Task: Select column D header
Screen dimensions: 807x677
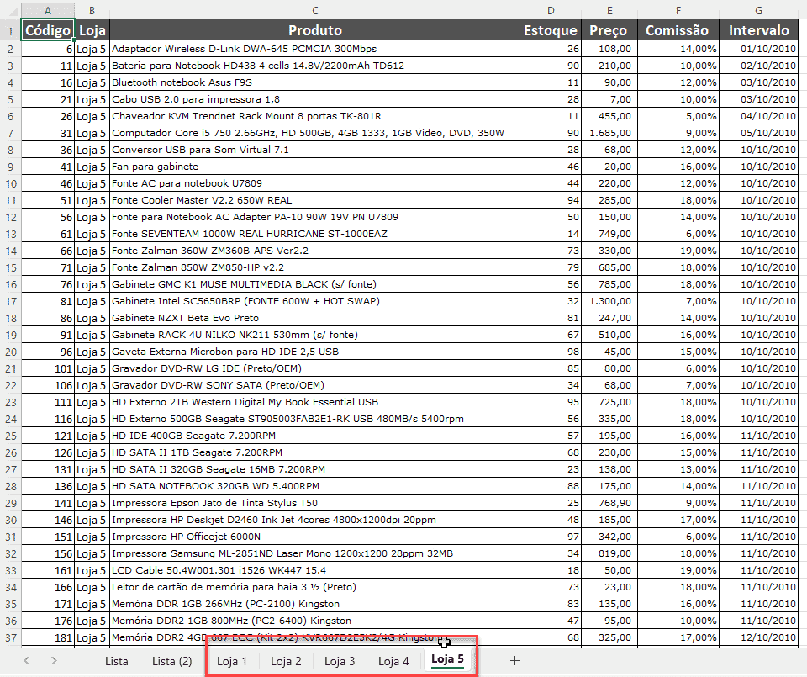Action: (551, 10)
